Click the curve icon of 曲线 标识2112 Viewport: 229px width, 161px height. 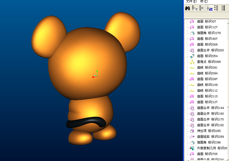[x=192, y=91]
